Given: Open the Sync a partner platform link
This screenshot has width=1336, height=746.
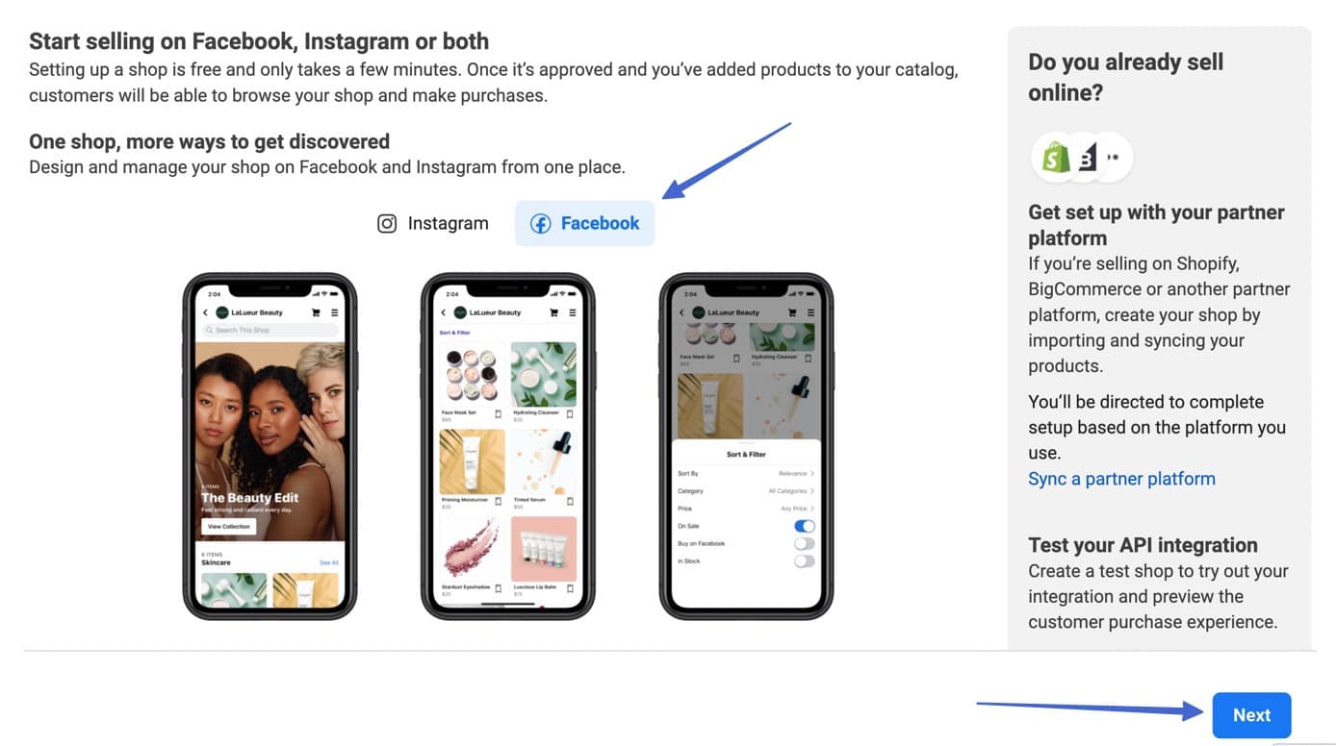Looking at the screenshot, I should click(1121, 479).
